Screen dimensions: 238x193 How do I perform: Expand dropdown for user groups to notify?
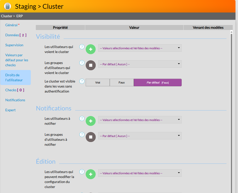pos(140,136)
